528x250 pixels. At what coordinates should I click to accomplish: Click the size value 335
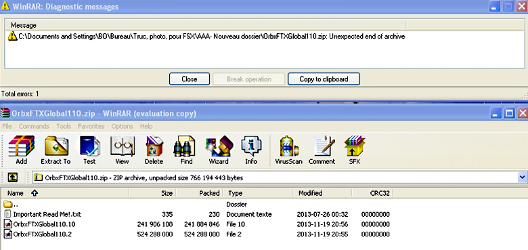point(167,214)
